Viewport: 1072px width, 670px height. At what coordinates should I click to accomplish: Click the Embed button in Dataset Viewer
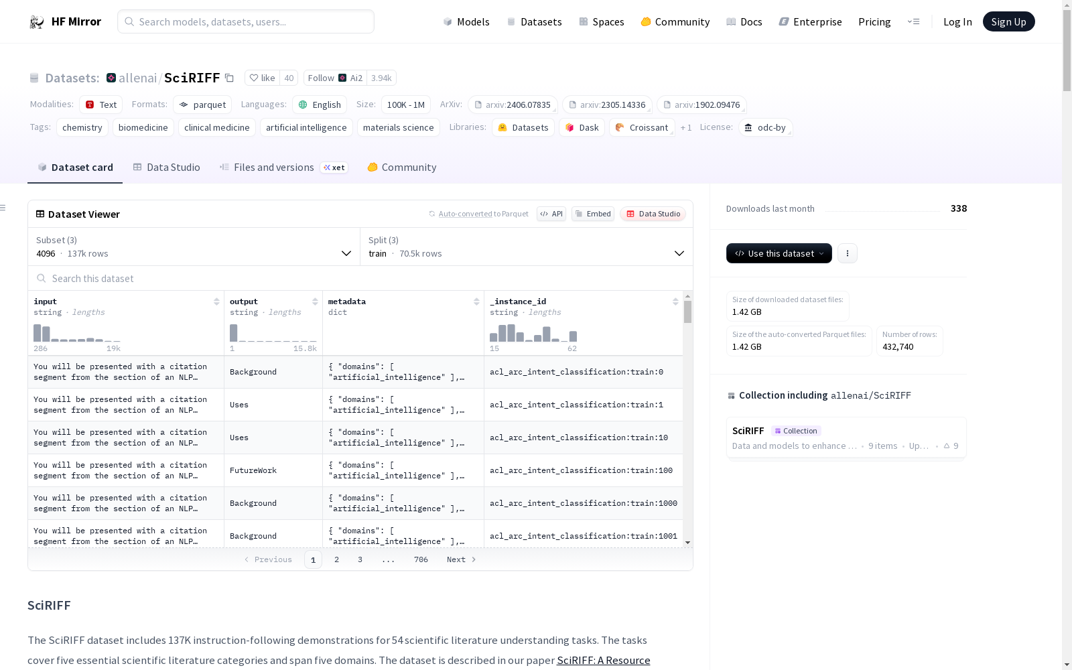tap(593, 214)
